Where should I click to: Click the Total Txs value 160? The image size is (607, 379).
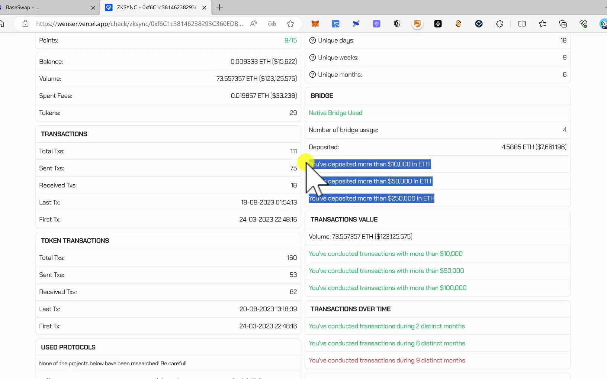(292, 258)
